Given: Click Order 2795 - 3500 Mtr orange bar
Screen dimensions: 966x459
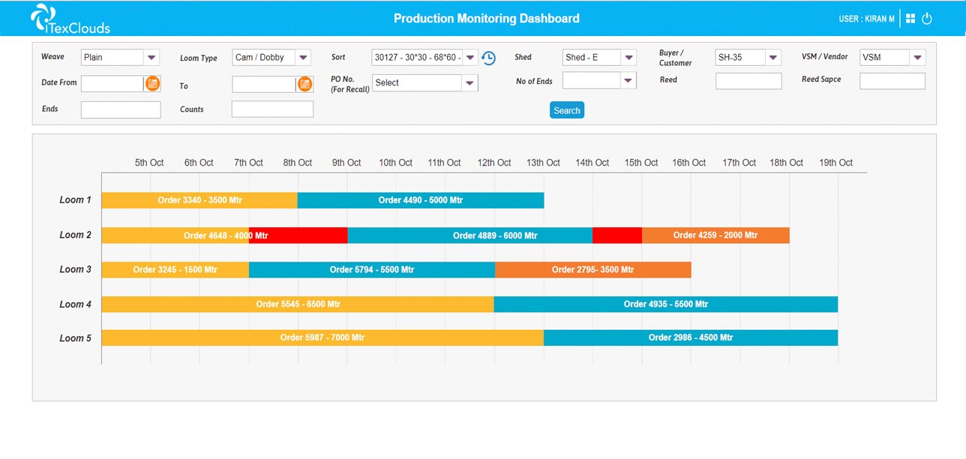Looking at the screenshot, I should click(x=592, y=269).
